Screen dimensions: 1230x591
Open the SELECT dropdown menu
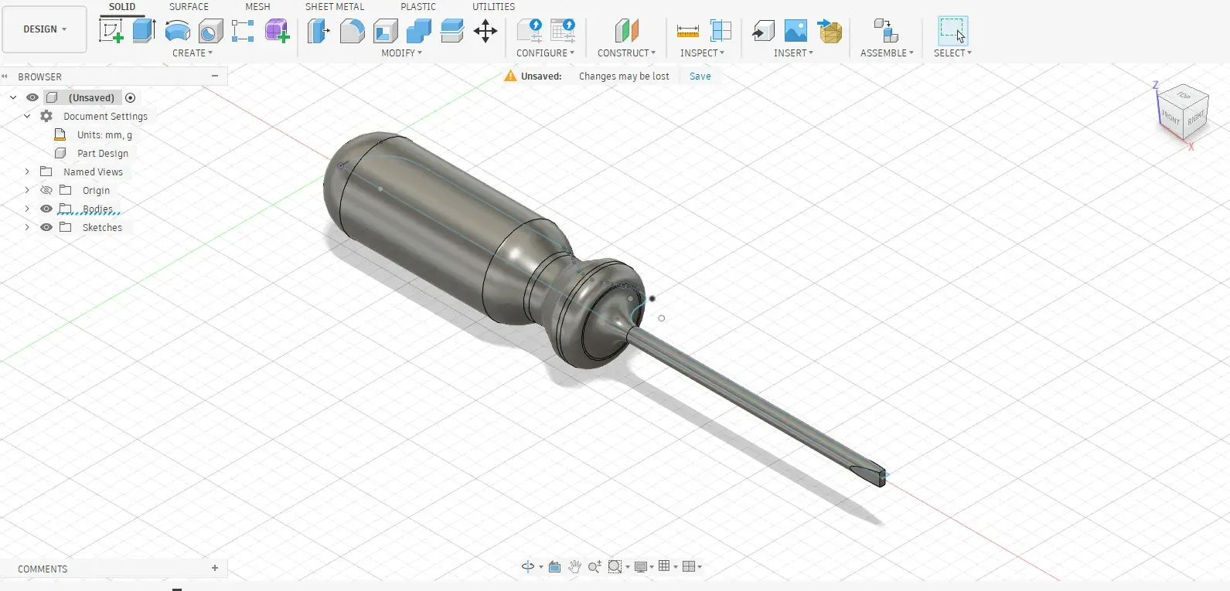[x=953, y=53]
